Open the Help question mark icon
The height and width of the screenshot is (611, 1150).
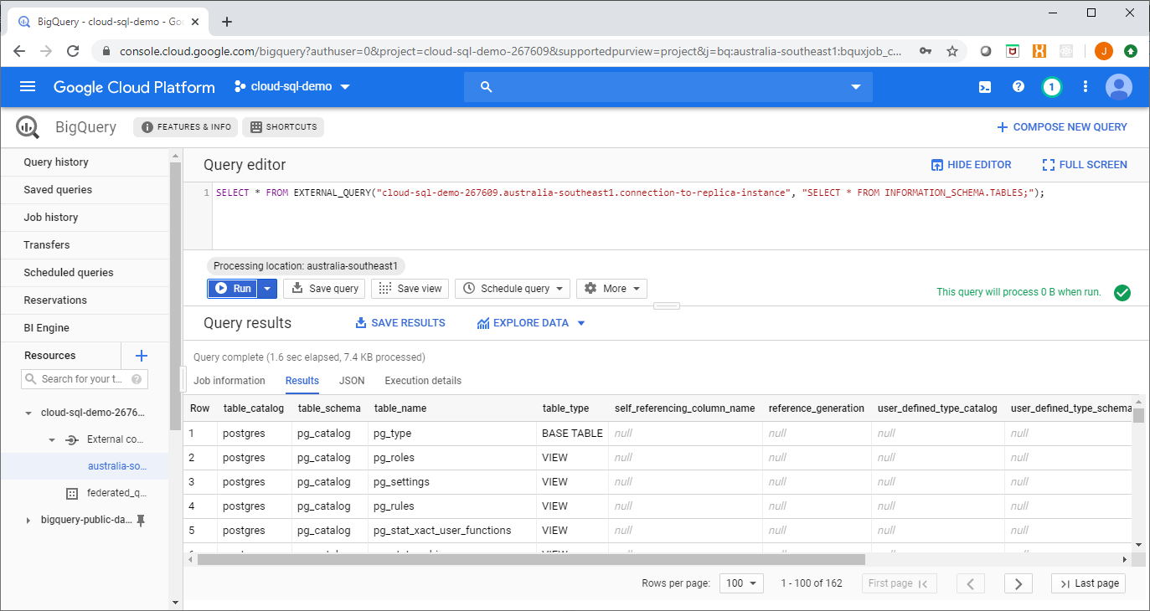(1018, 86)
